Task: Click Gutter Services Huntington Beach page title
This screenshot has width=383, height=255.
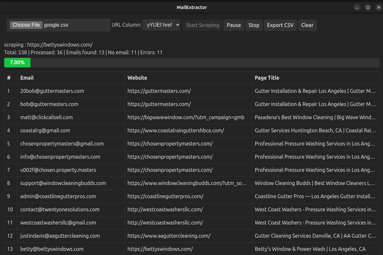Action: point(315,131)
